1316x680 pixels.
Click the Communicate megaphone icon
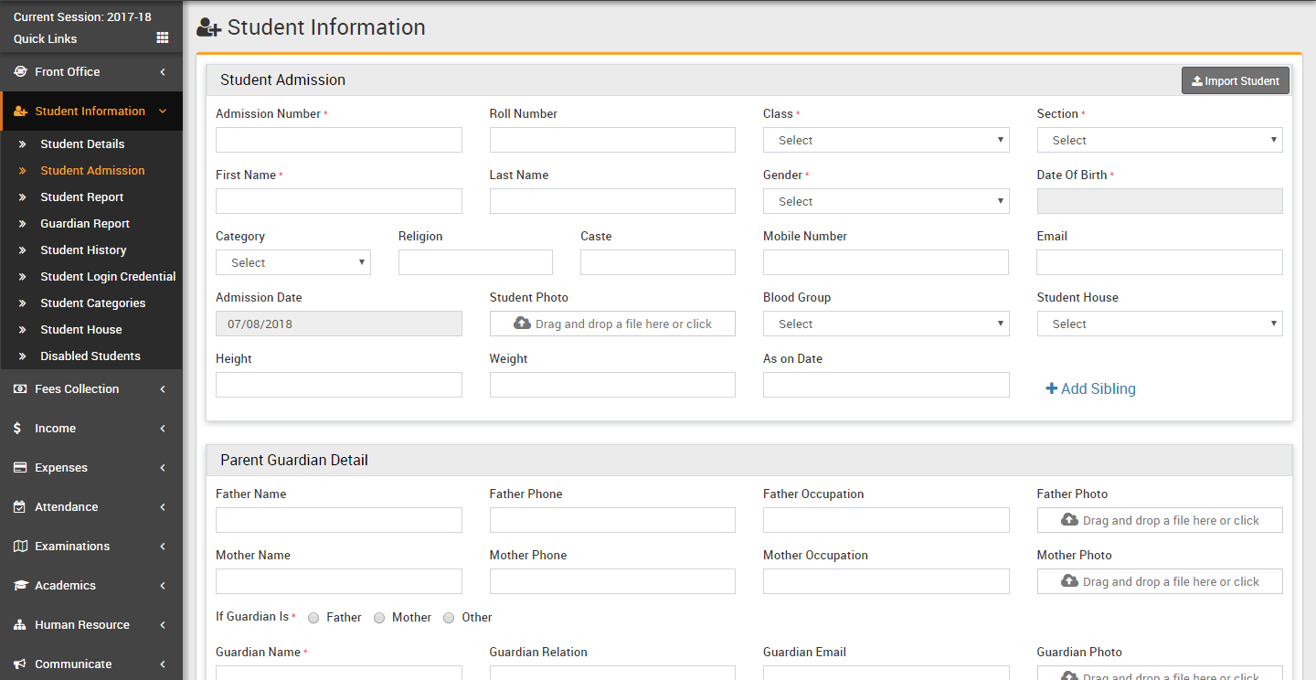pos(20,664)
